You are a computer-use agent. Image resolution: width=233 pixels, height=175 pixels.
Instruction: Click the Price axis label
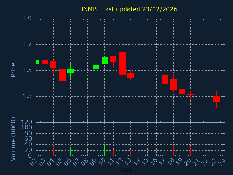click(13, 70)
